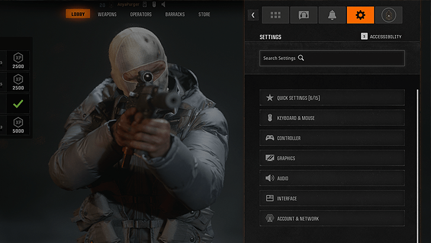431x243 pixels.
Task: Click the first 2500 XP reward token
Action: click(x=18, y=60)
